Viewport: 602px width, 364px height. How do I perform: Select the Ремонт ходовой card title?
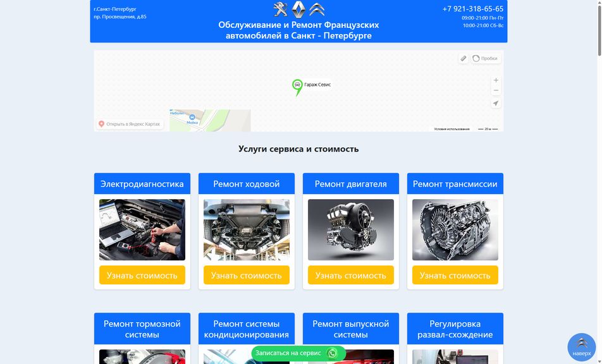(247, 184)
